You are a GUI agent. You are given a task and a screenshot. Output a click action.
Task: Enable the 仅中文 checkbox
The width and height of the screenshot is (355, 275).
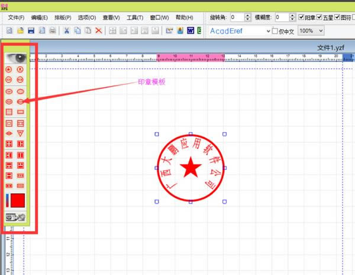click(x=275, y=31)
